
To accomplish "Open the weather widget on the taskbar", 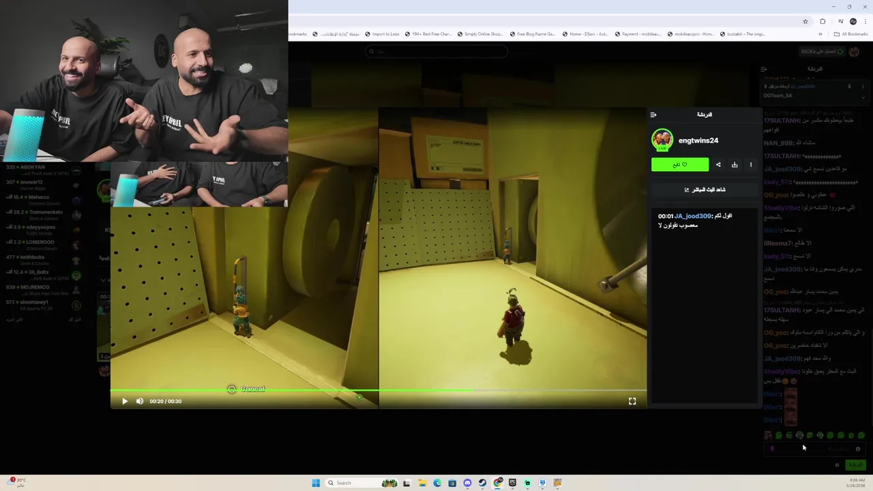I will 16,482.
